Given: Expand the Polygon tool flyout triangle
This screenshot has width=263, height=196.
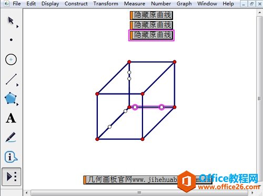Looking at the screenshot, I should click(17, 105).
